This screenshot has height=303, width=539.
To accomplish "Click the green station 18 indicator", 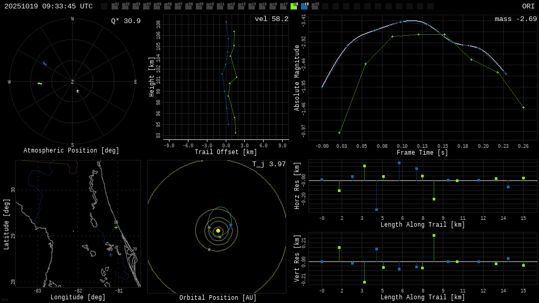I will coord(294,6).
